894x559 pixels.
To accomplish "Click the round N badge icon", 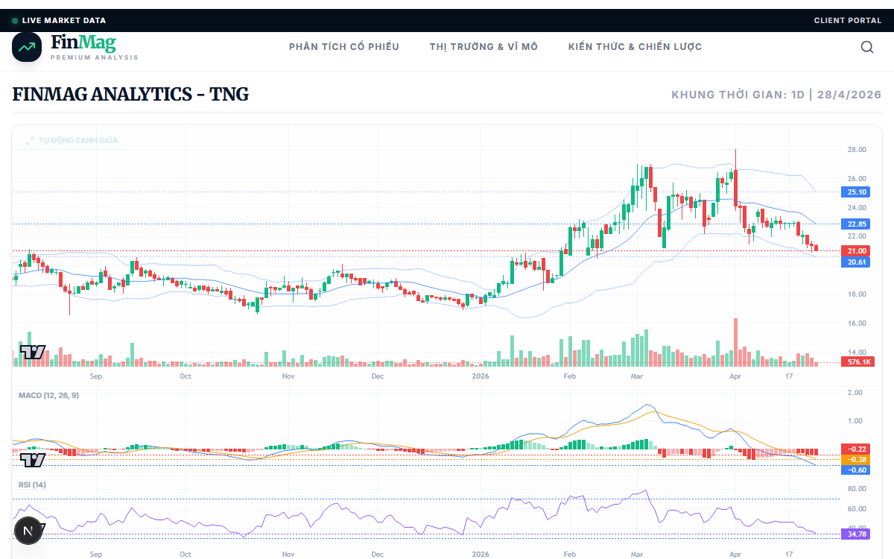I will click(28, 531).
